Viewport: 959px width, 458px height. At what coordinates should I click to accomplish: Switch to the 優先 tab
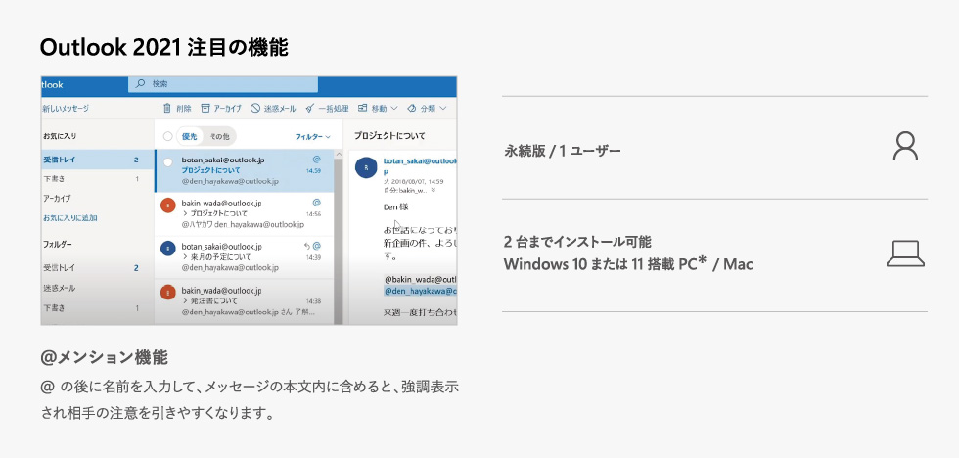point(190,136)
